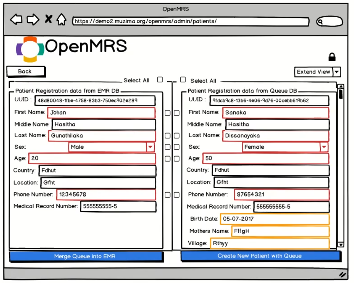
Task: Tick Queue-side checkbox for Sex row
Action: coord(177,147)
